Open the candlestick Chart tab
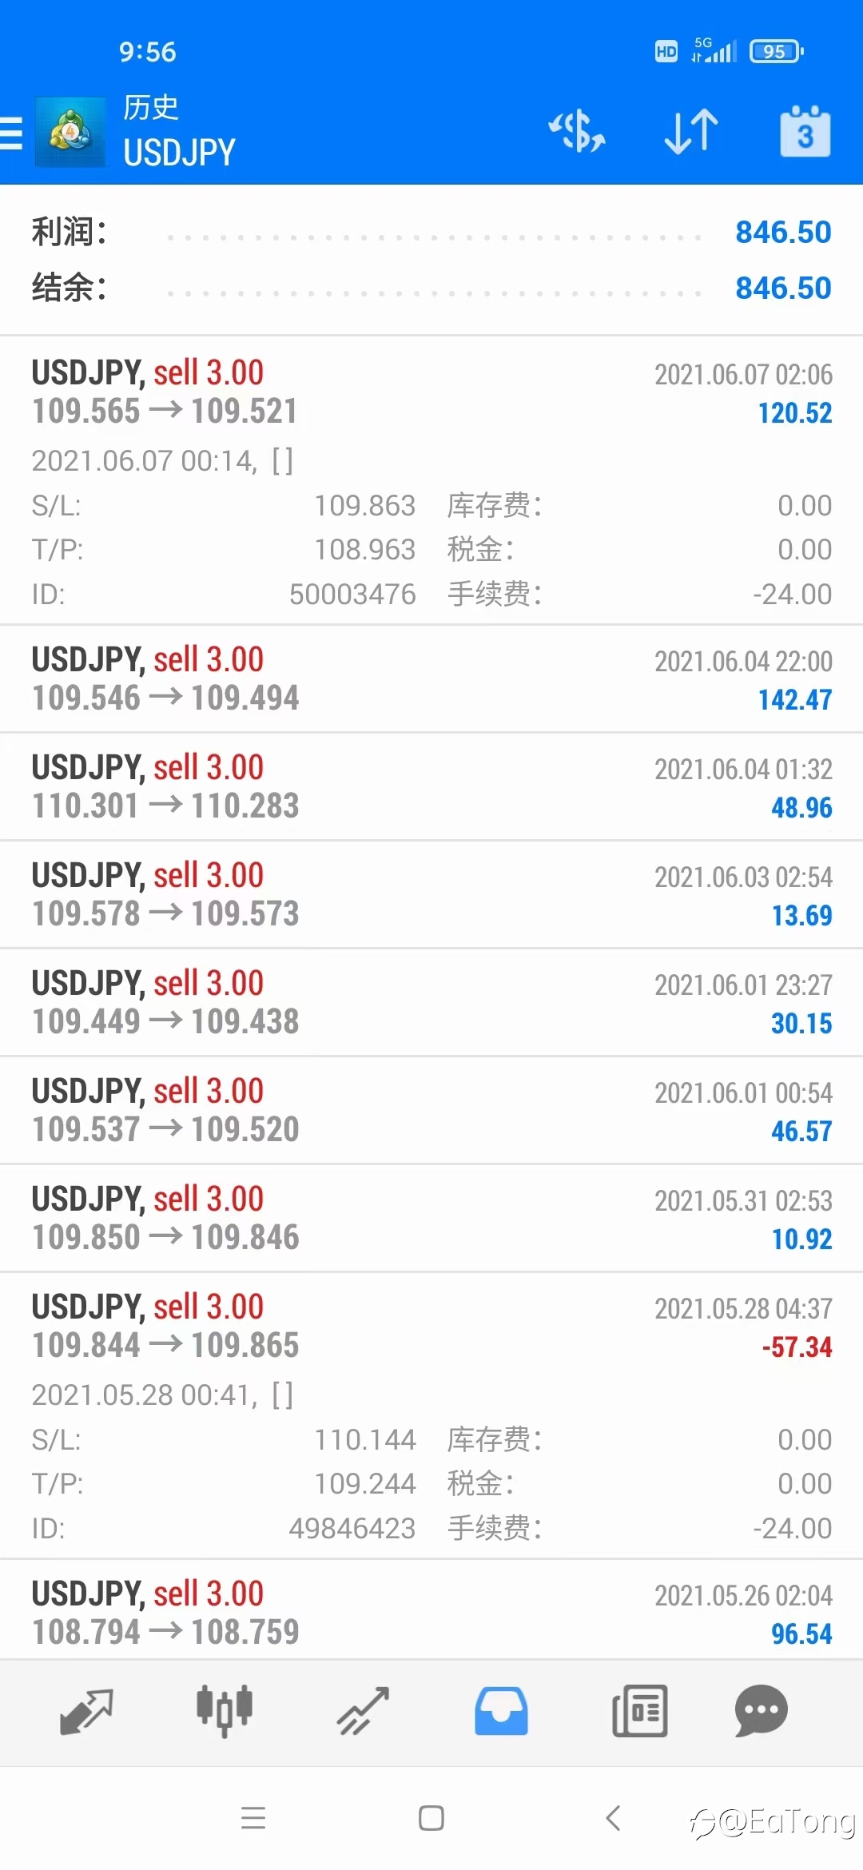The height and width of the screenshot is (1870, 863). (225, 1711)
